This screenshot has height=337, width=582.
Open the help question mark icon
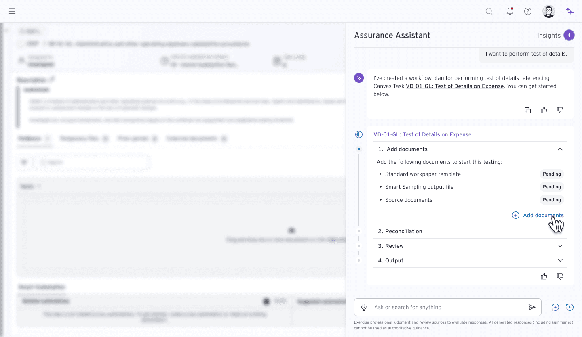(x=528, y=11)
